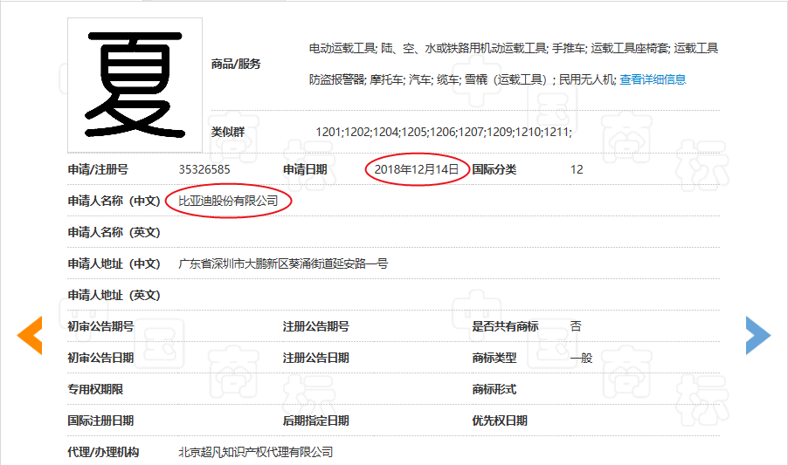Select the 否 value for shared trademark

(576, 326)
